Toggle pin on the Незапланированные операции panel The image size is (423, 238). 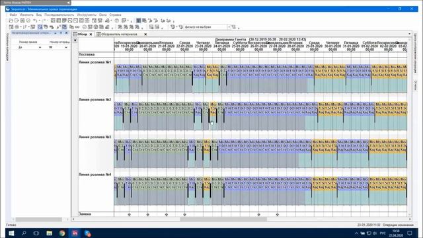tap(61, 33)
